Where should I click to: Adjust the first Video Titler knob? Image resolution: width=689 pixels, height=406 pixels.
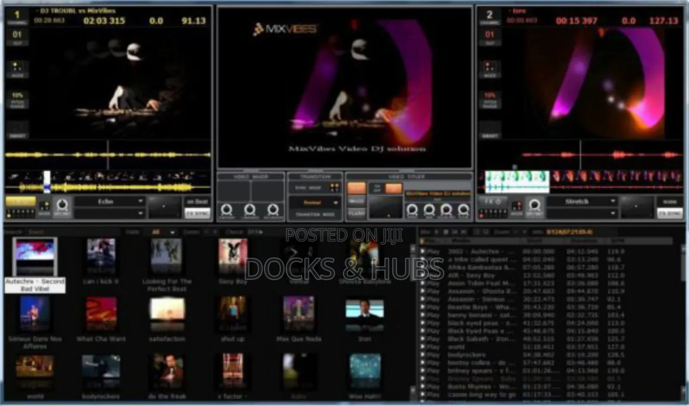click(412, 210)
